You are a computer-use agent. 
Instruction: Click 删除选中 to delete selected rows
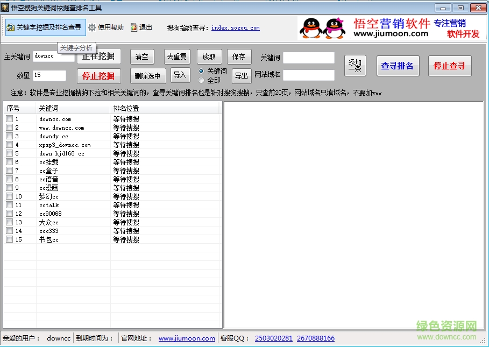tap(147, 75)
